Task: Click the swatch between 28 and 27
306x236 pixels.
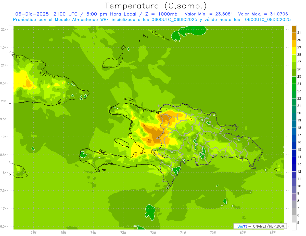Action: point(294,58)
